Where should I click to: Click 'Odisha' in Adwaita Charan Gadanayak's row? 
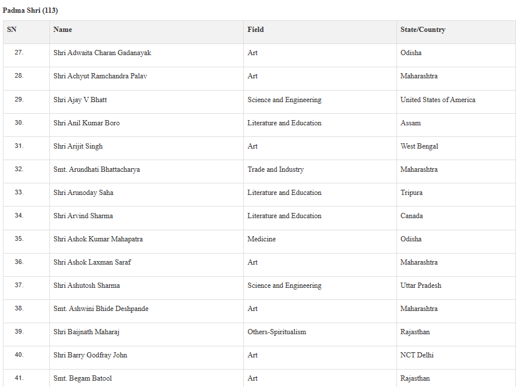click(411, 53)
